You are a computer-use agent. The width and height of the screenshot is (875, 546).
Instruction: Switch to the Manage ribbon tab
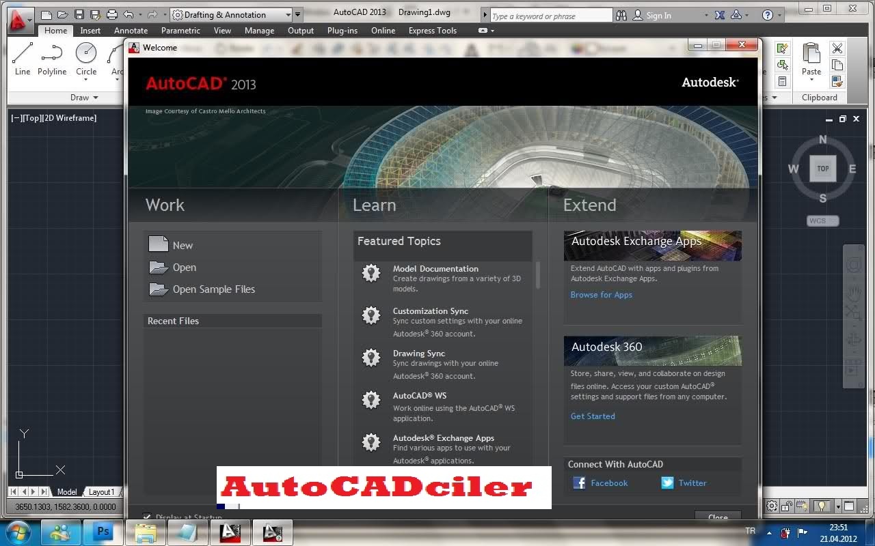[259, 31]
